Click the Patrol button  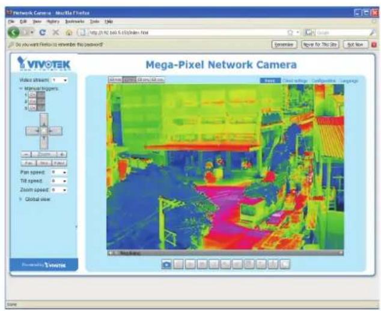point(59,163)
